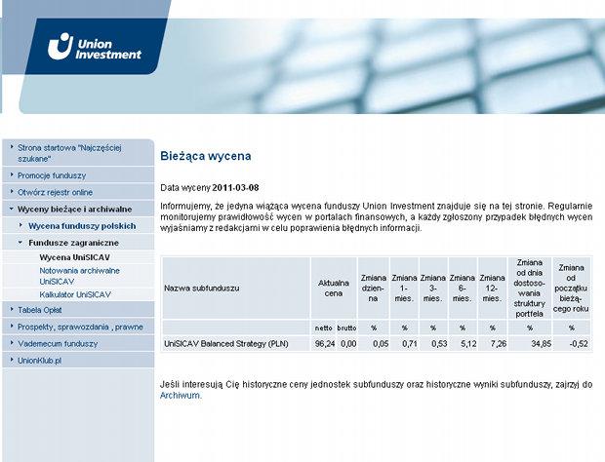Open Kalkulator UniSICAV link
The width and height of the screenshot is (605, 462).
75,294
